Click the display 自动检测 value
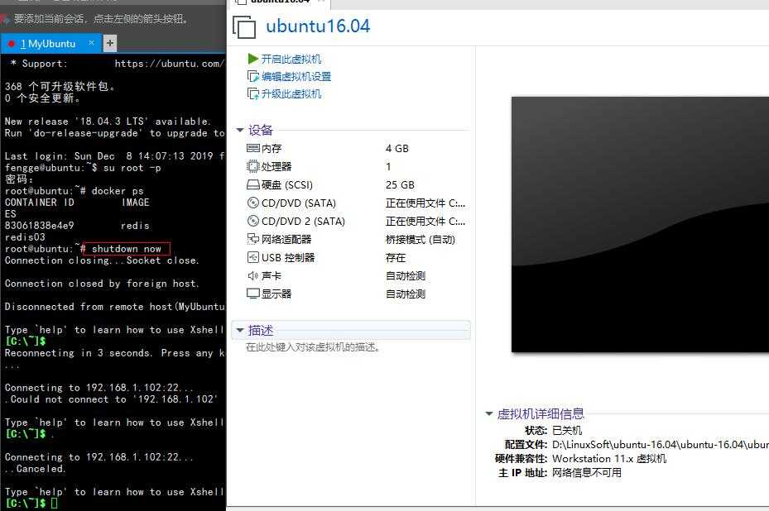Image resolution: width=769 pixels, height=511 pixels. [406, 294]
